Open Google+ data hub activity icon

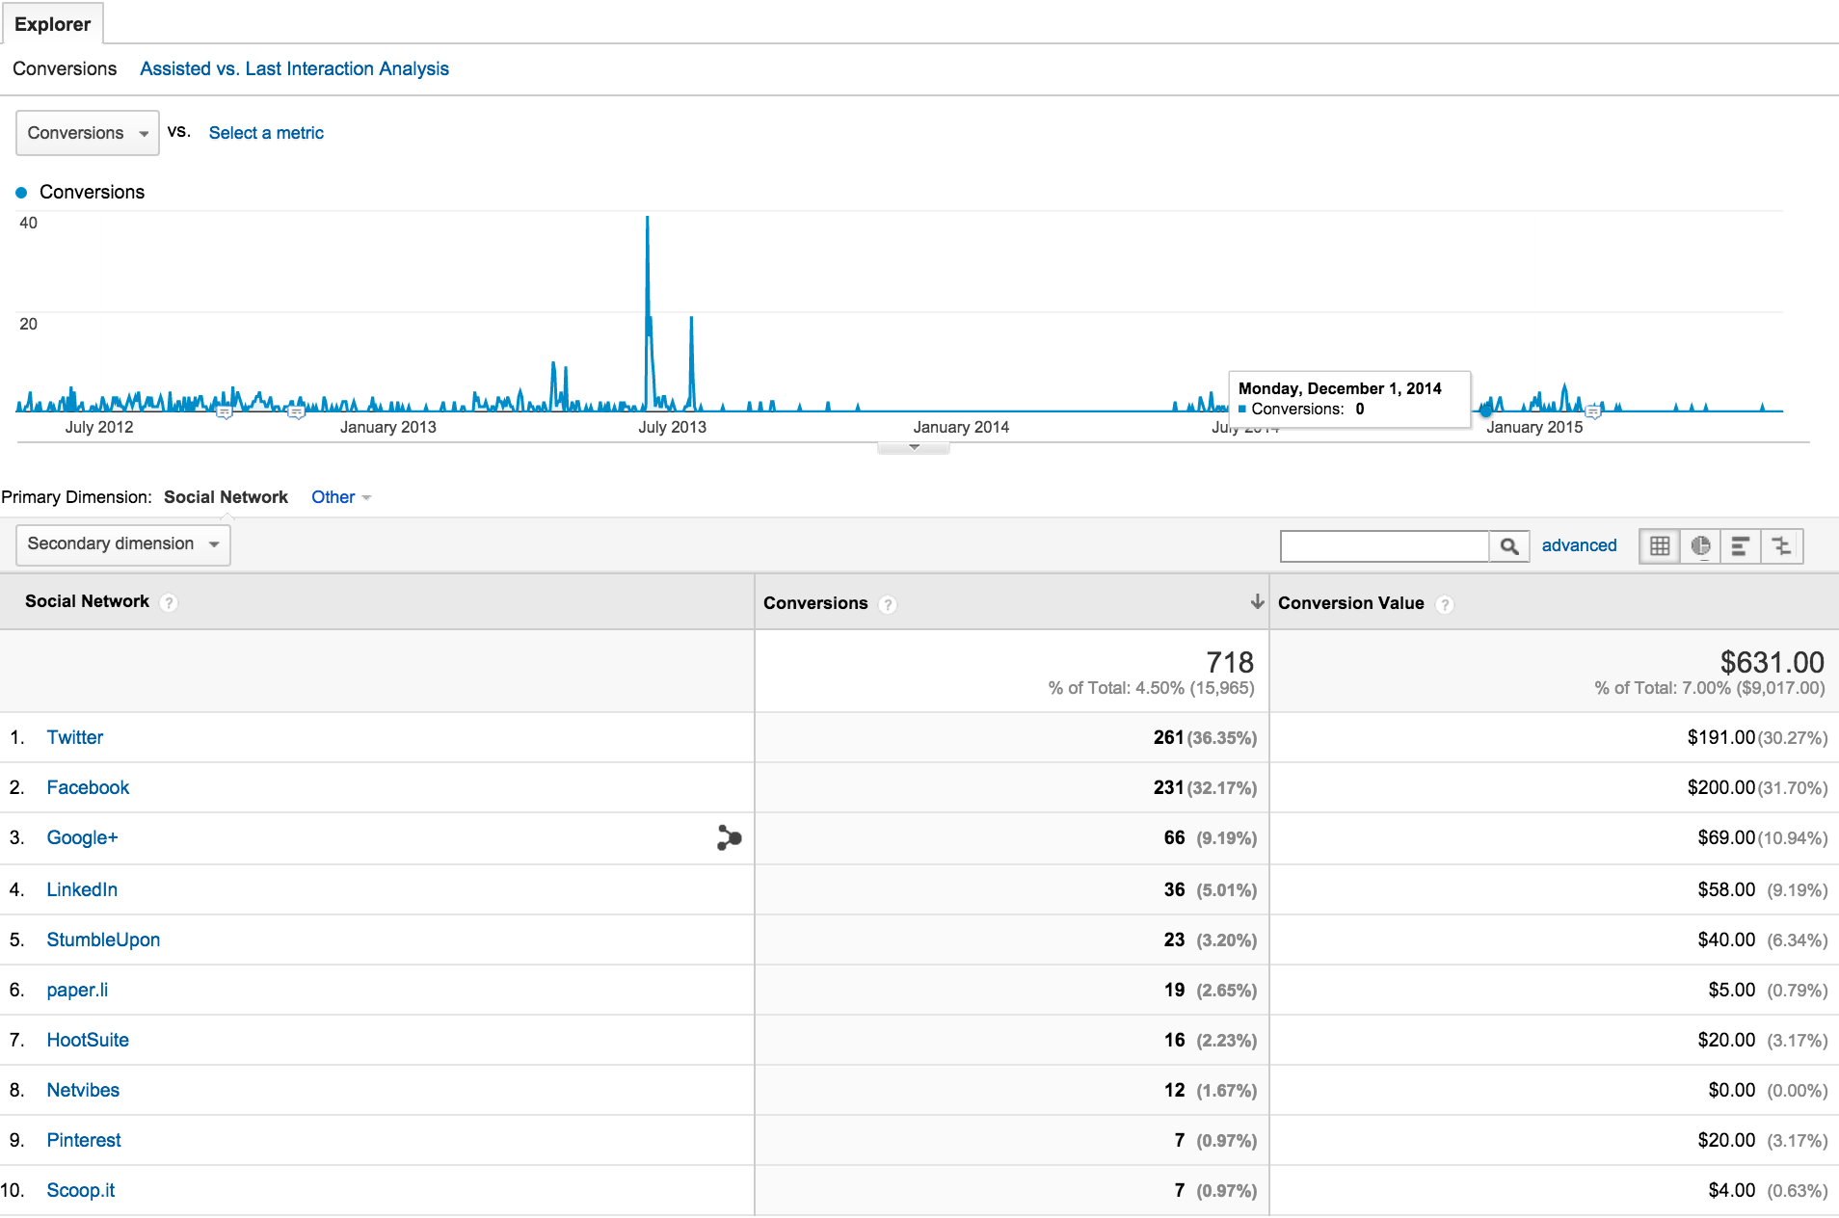729,837
